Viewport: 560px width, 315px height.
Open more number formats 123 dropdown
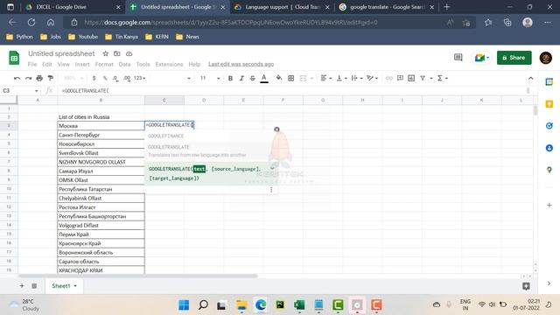pyautogui.click(x=139, y=78)
